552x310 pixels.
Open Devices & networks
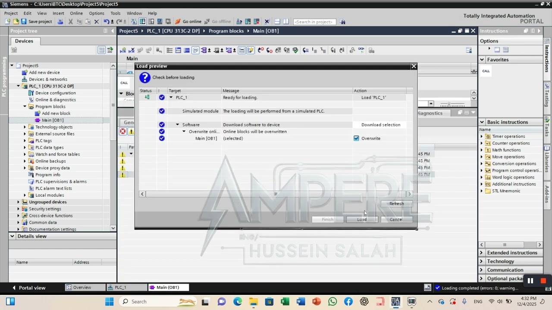(x=48, y=79)
